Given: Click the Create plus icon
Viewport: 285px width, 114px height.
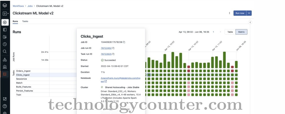Looking at the screenshot, I should point(5,22).
